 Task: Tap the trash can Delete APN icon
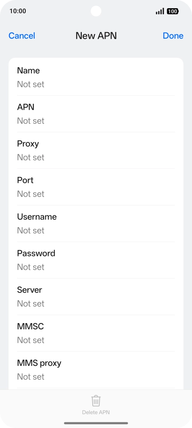click(96, 401)
